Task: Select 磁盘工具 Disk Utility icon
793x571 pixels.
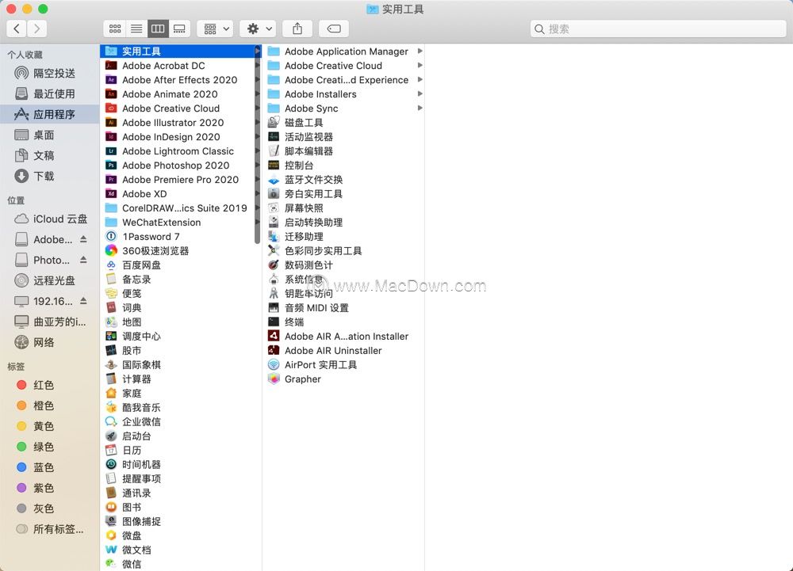Action: pos(274,122)
